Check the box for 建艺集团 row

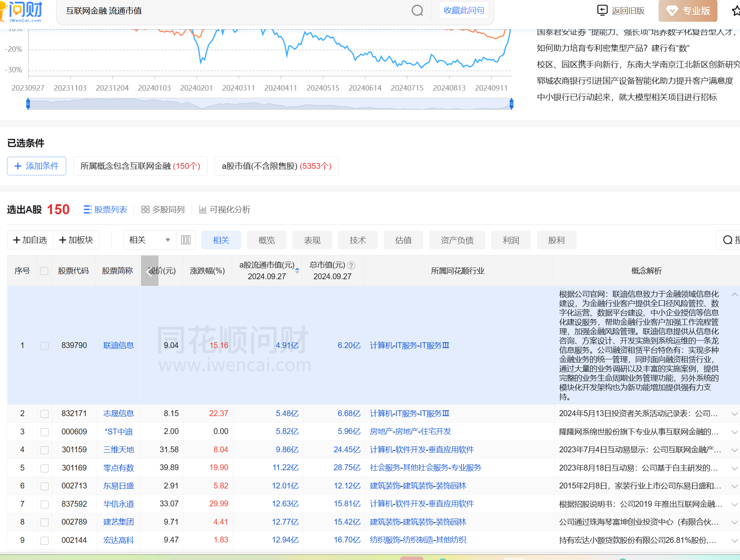45,522
